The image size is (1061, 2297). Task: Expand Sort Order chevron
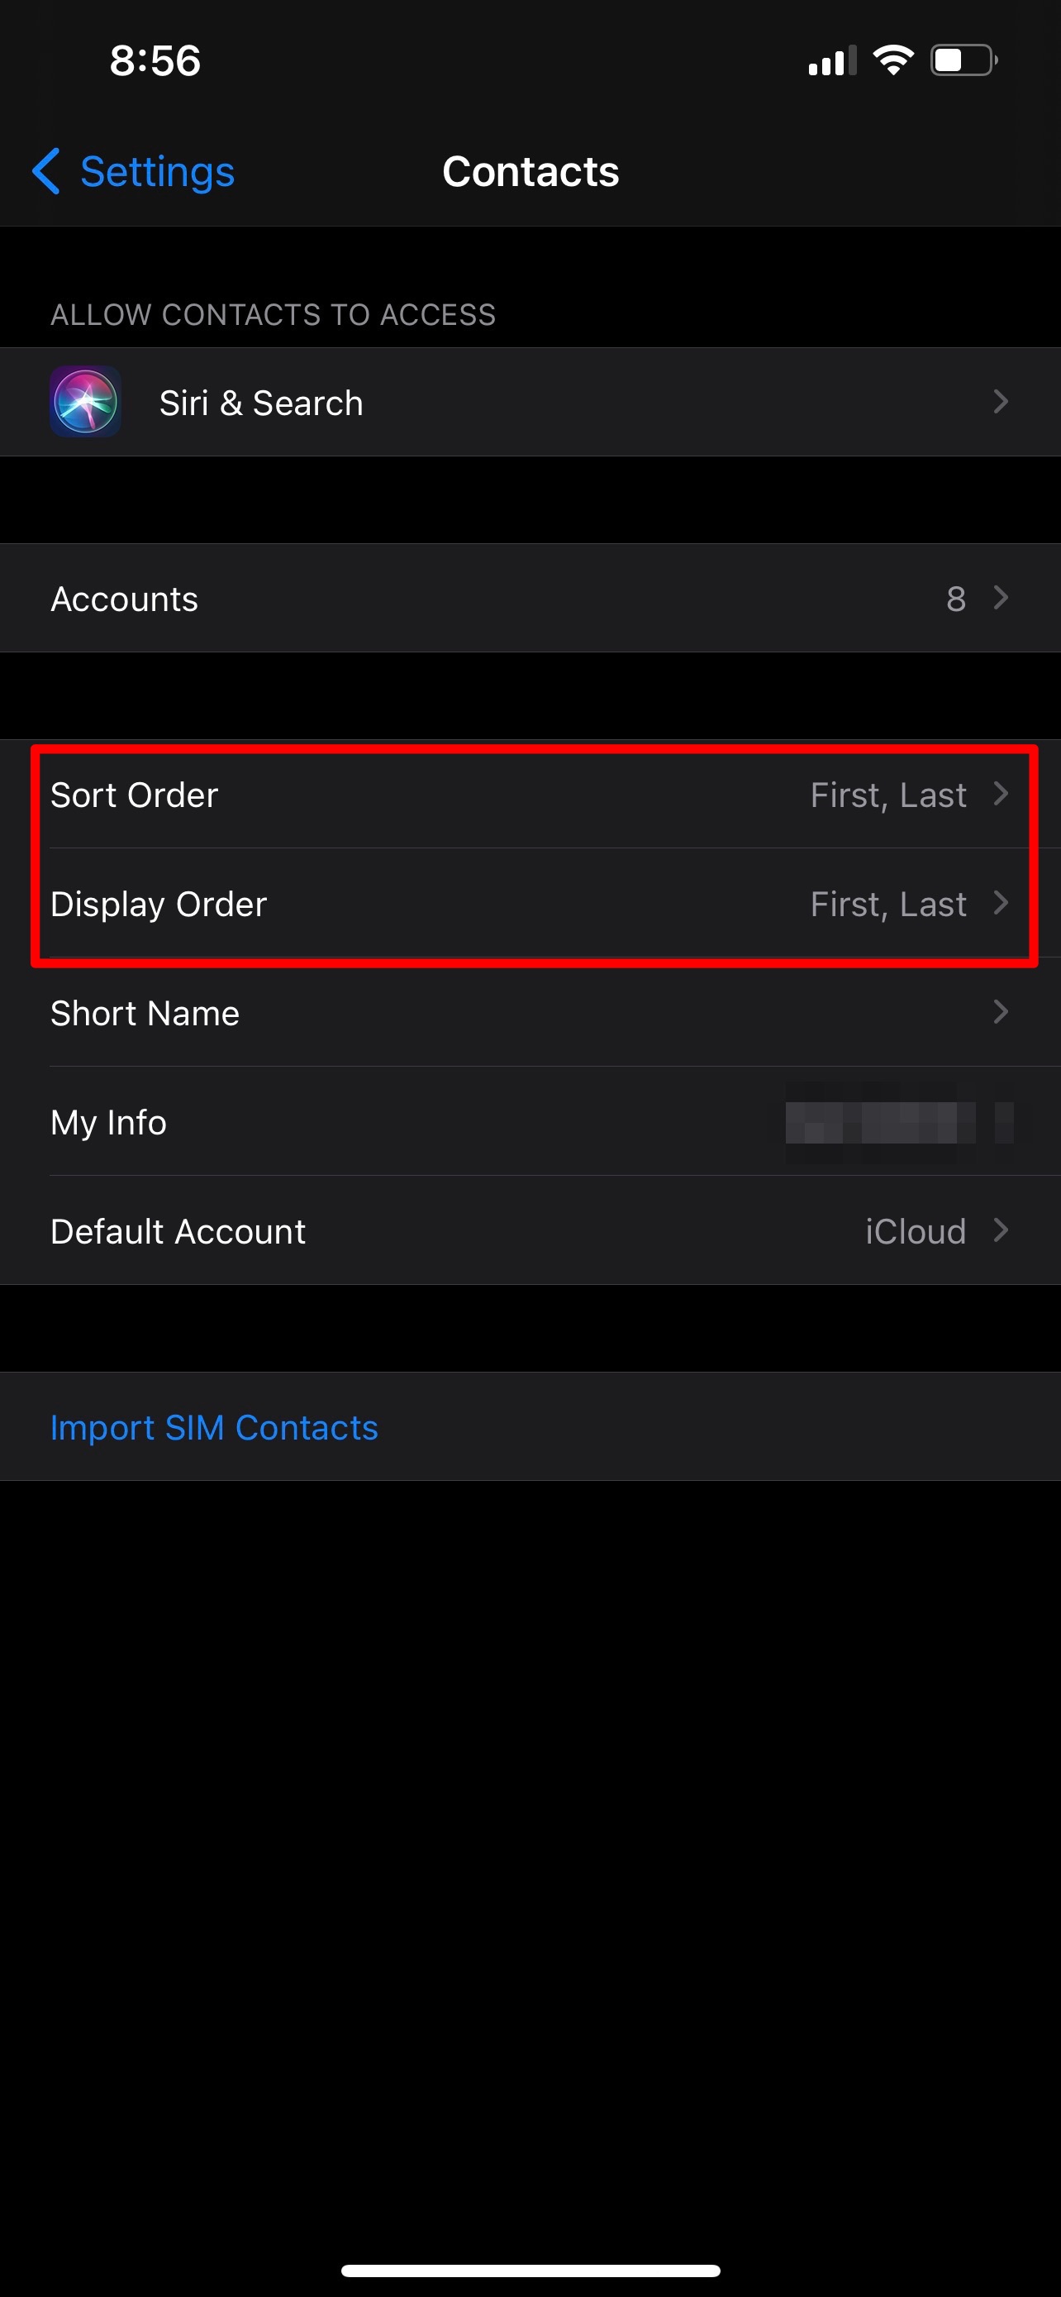pos(1001,794)
